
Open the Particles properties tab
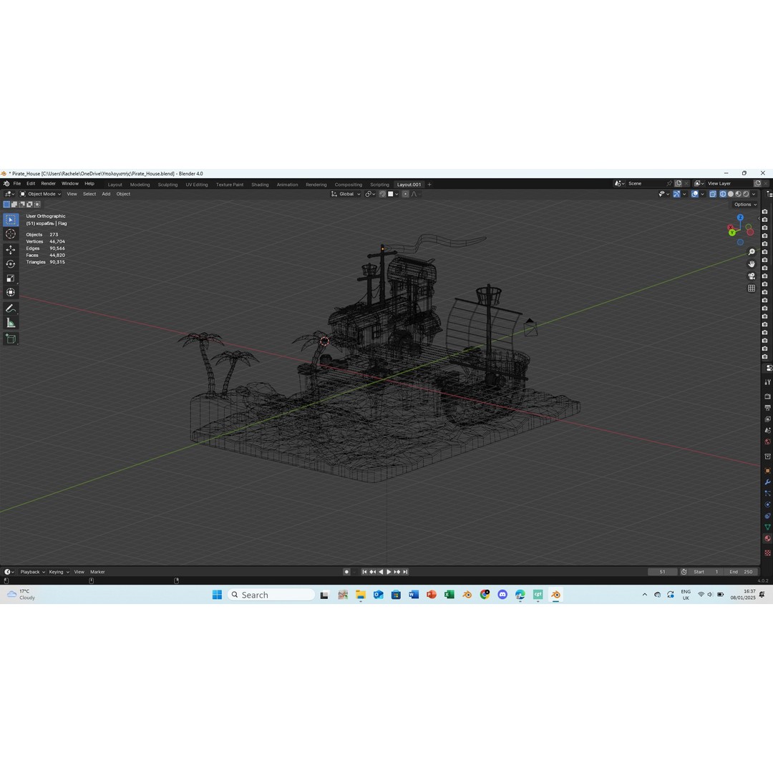click(767, 493)
